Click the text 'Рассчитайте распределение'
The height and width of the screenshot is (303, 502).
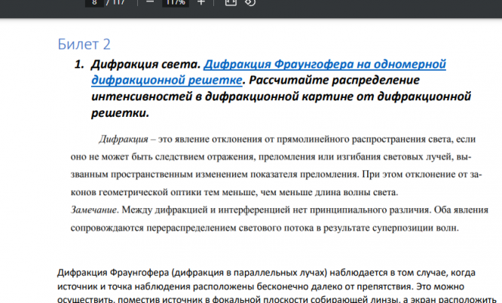point(334,80)
